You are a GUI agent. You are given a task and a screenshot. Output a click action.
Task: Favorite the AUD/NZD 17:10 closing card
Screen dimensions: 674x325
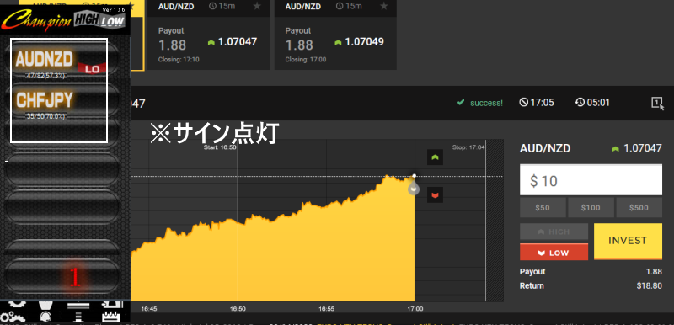click(x=257, y=6)
